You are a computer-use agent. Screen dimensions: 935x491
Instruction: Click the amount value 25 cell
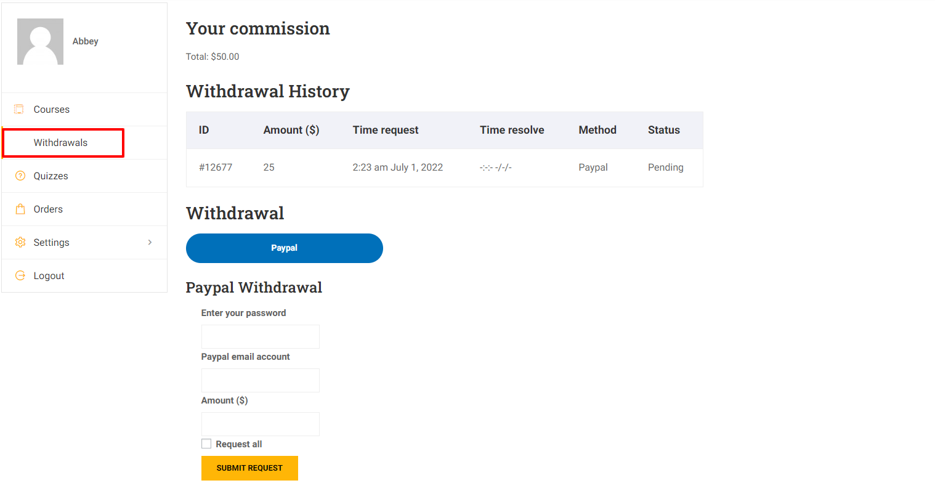click(x=269, y=167)
